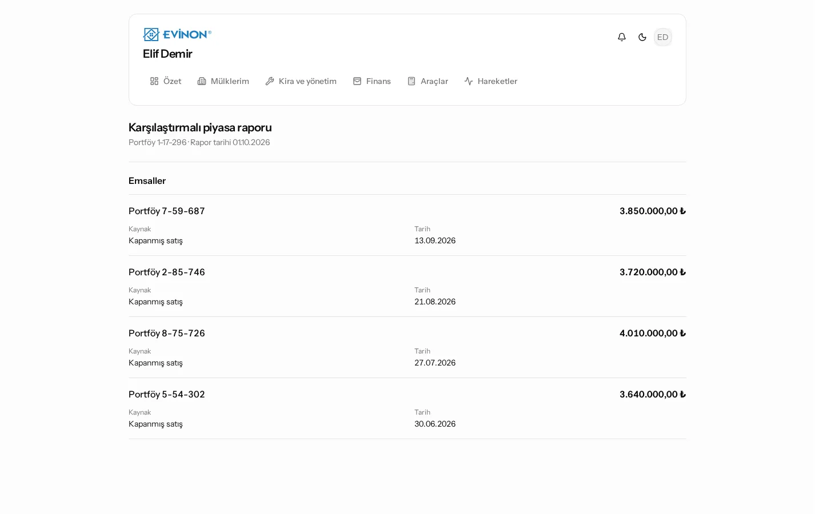Screen dimensions: 823x514
Task: Click price 4.010.000,00 ₺
Action: pyautogui.click(x=653, y=334)
